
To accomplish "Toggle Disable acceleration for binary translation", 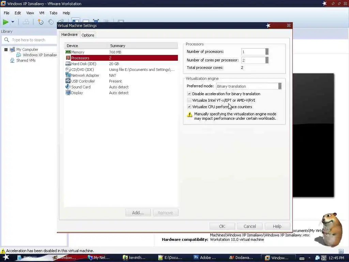I will point(189,94).
